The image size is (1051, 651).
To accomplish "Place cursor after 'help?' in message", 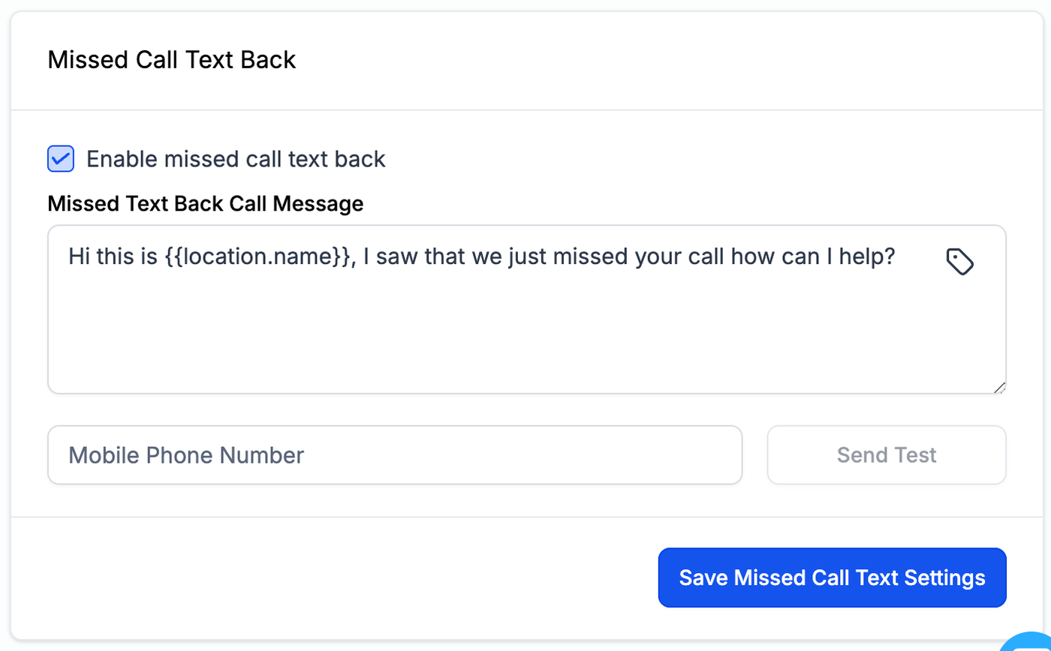I will tap(898, 257).
